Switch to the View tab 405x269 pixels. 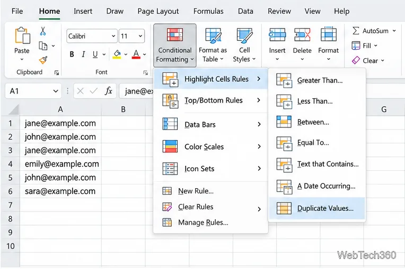pyautogui.click(x=313, y=11)
